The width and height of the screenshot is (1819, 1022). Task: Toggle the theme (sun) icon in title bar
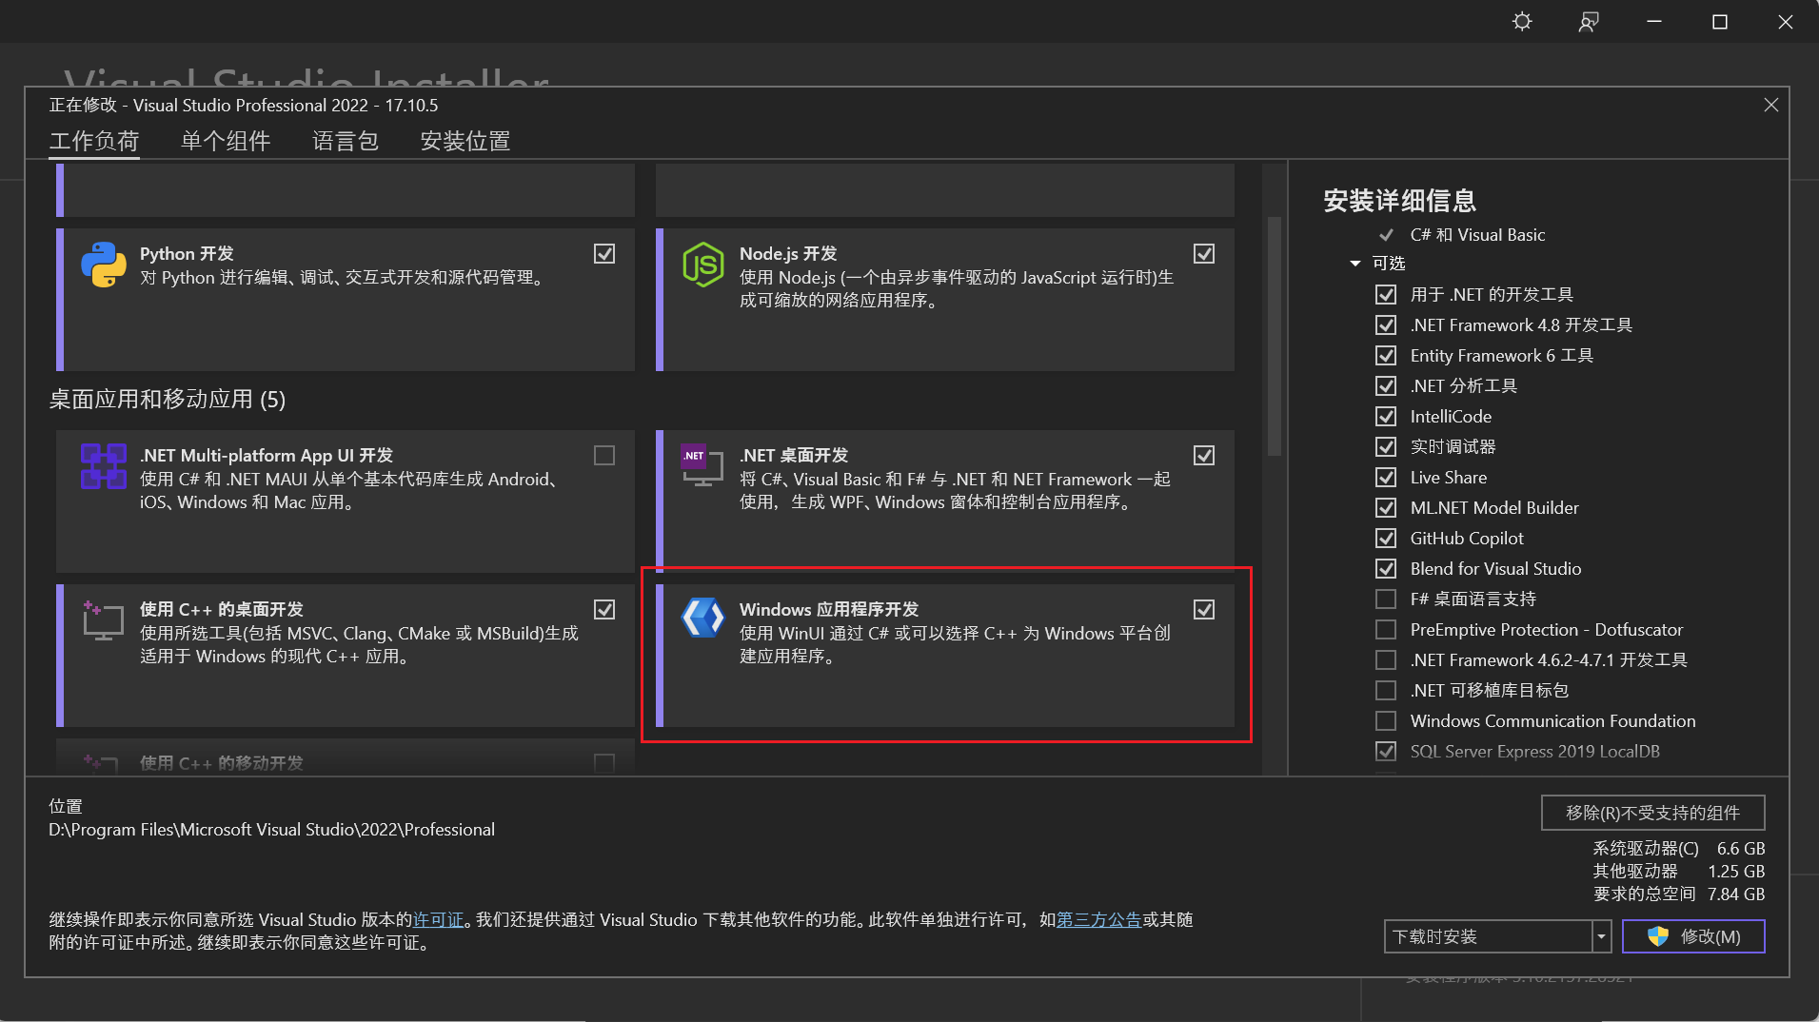coord(1522,21)
